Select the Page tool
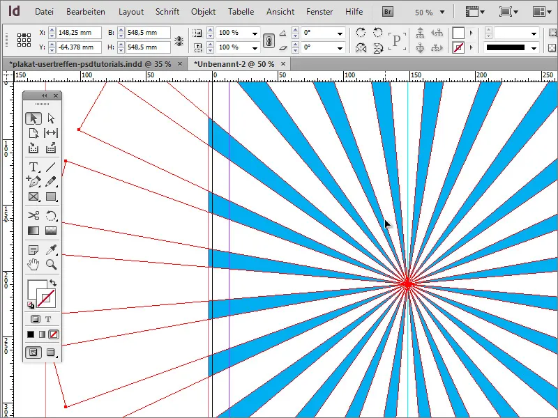 pos(33,133)
